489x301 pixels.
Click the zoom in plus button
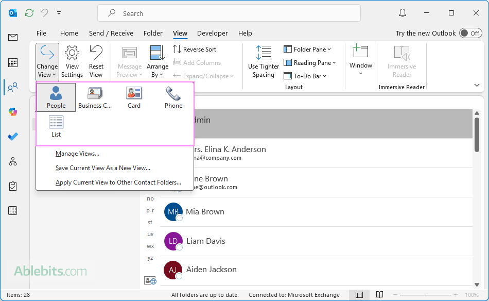[x=456, y=295]
